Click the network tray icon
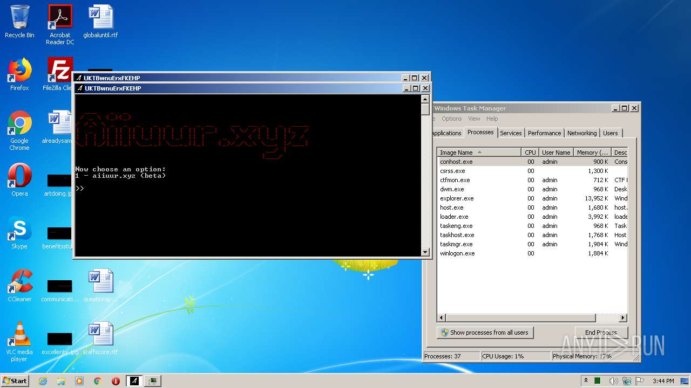The height and width of the screenshot is (388, 691). click(626, 381)
